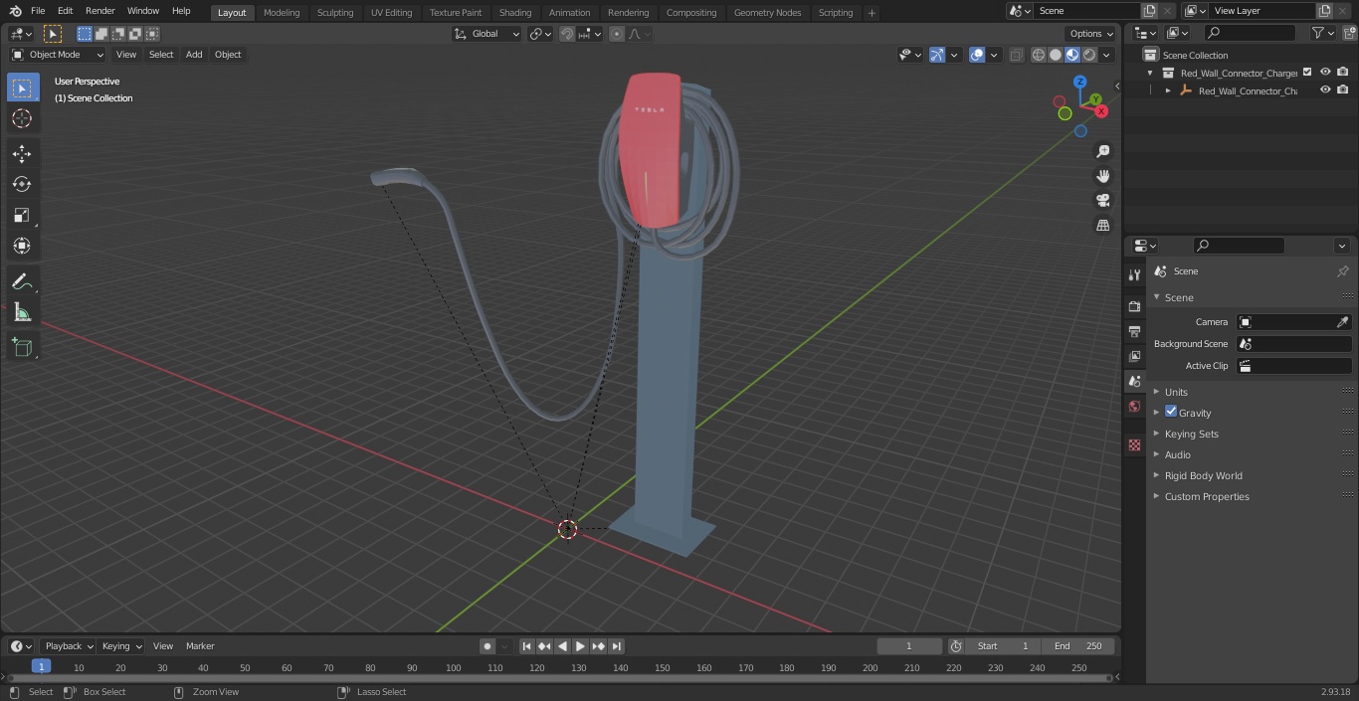This screenshot has width=1359, height=701.
Task: Open the Render menu
Action: pyautogui.click(x=99, y=11)
